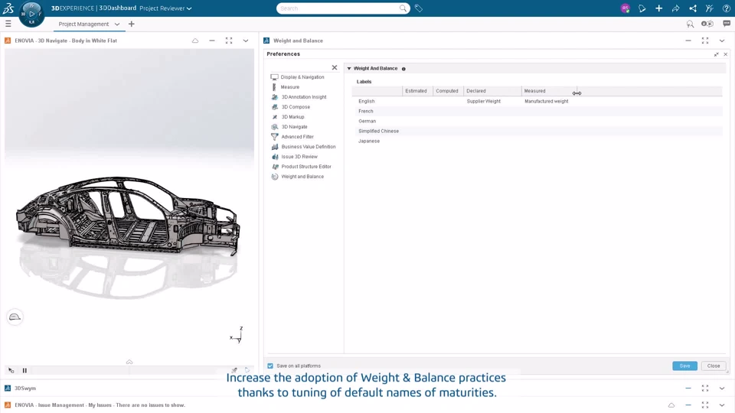Open the social network share icon
The image size is (735, 413).
(x=692, y=8)
